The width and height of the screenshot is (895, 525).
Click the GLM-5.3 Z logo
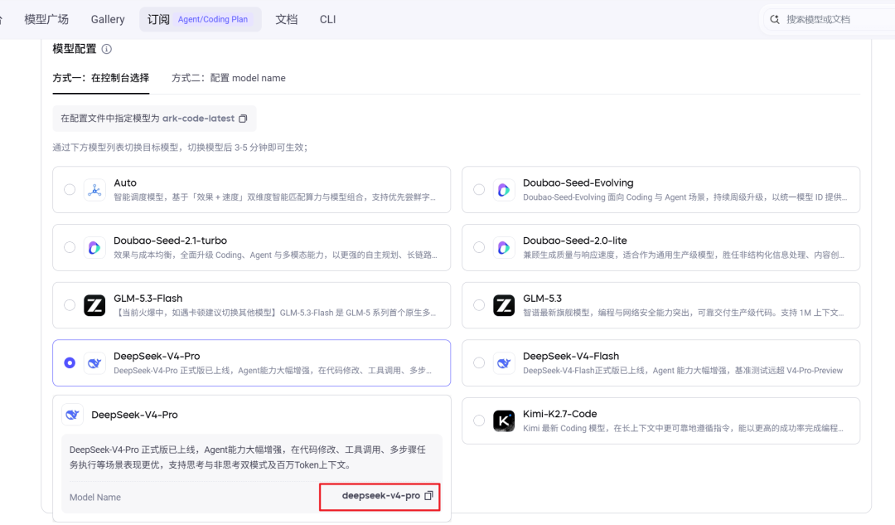tap(504, 305)
